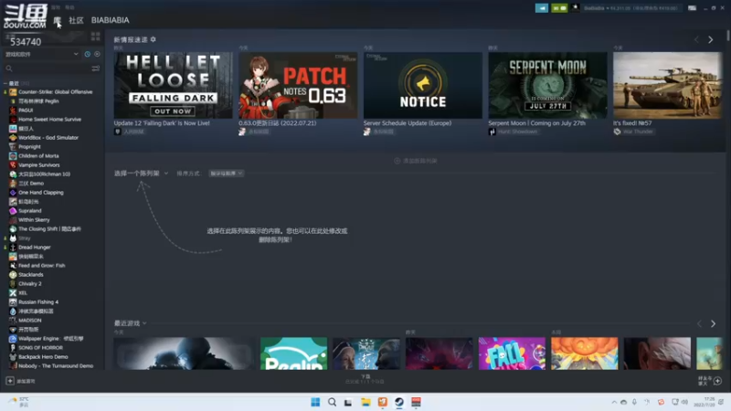Open friends and chat button
Viewport: 731px width, 411px height.
(710, 381)
